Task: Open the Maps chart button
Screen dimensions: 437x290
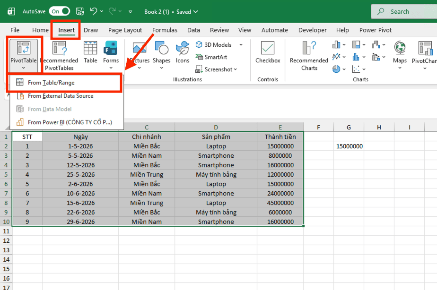Action: [400, 55]
